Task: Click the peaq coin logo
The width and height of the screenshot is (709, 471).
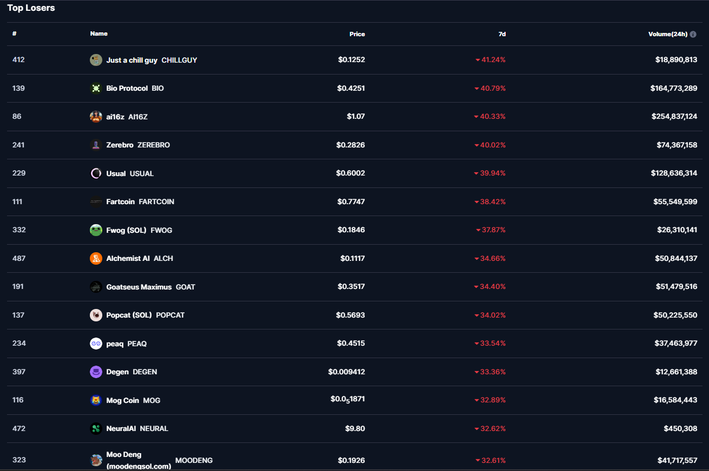Action: pyautogui.click(x=96, y=344)
